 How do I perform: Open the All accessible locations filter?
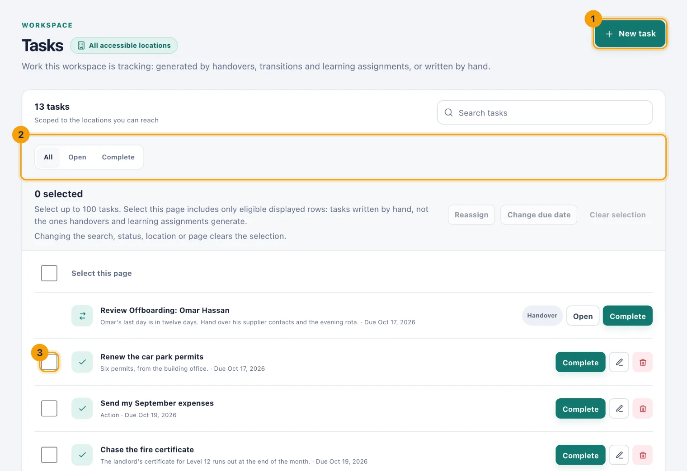click(124, 45)
